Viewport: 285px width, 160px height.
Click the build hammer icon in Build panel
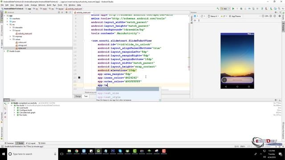point(5,104)
